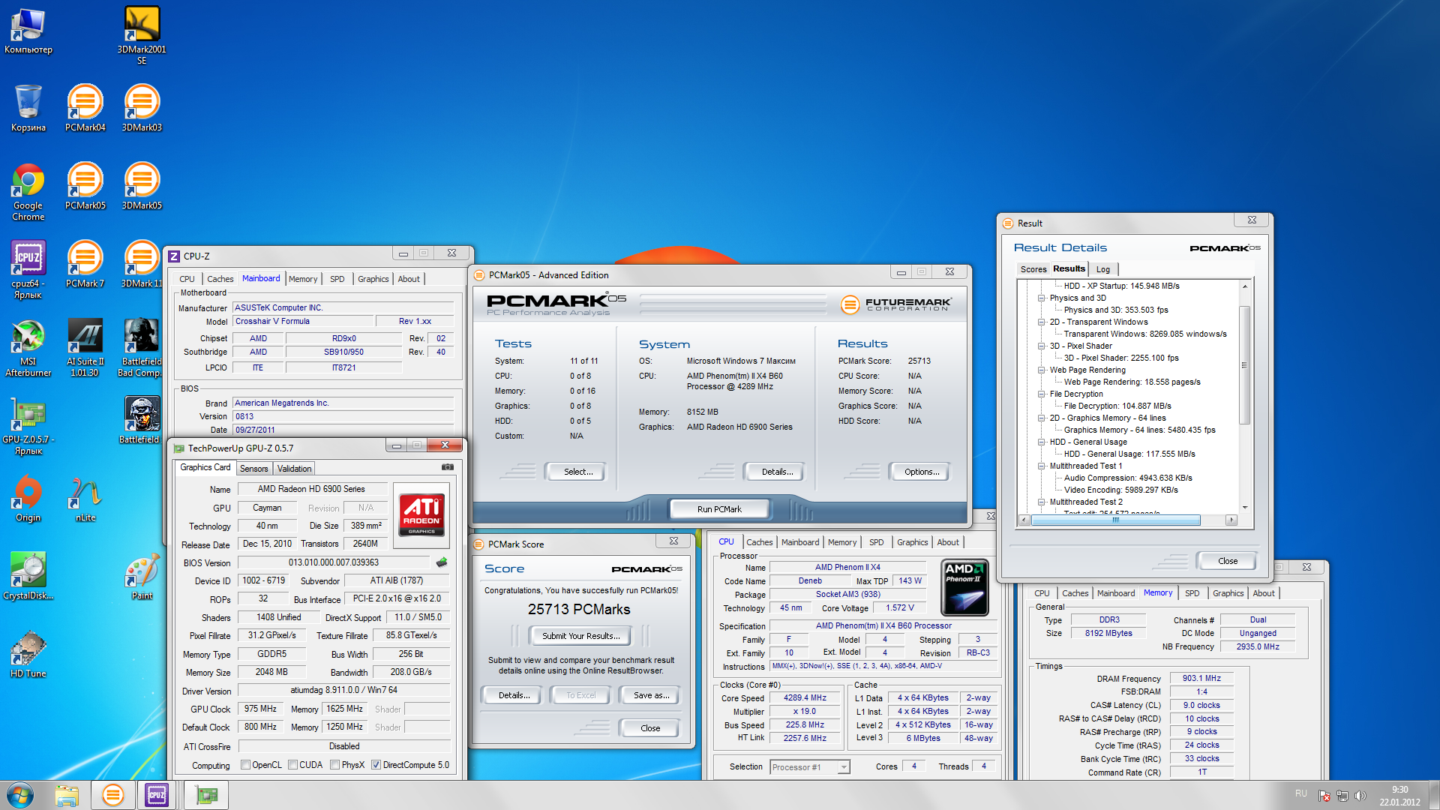
Task: Collapse the 3D - Pixel Shader node
Action: click(1042, 346)
